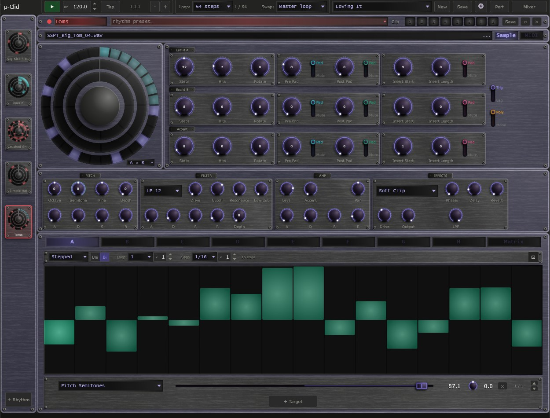Screen dimensions: 550x418
Task: Toggle Euclid A Insert Pad/Mute switch
Action: (x=464, y=69)
